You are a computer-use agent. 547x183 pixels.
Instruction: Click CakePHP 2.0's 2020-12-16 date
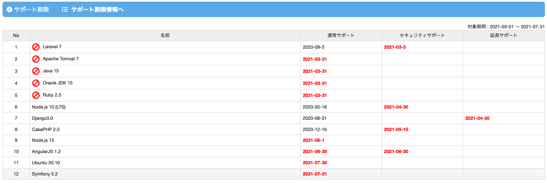point(314,129)
